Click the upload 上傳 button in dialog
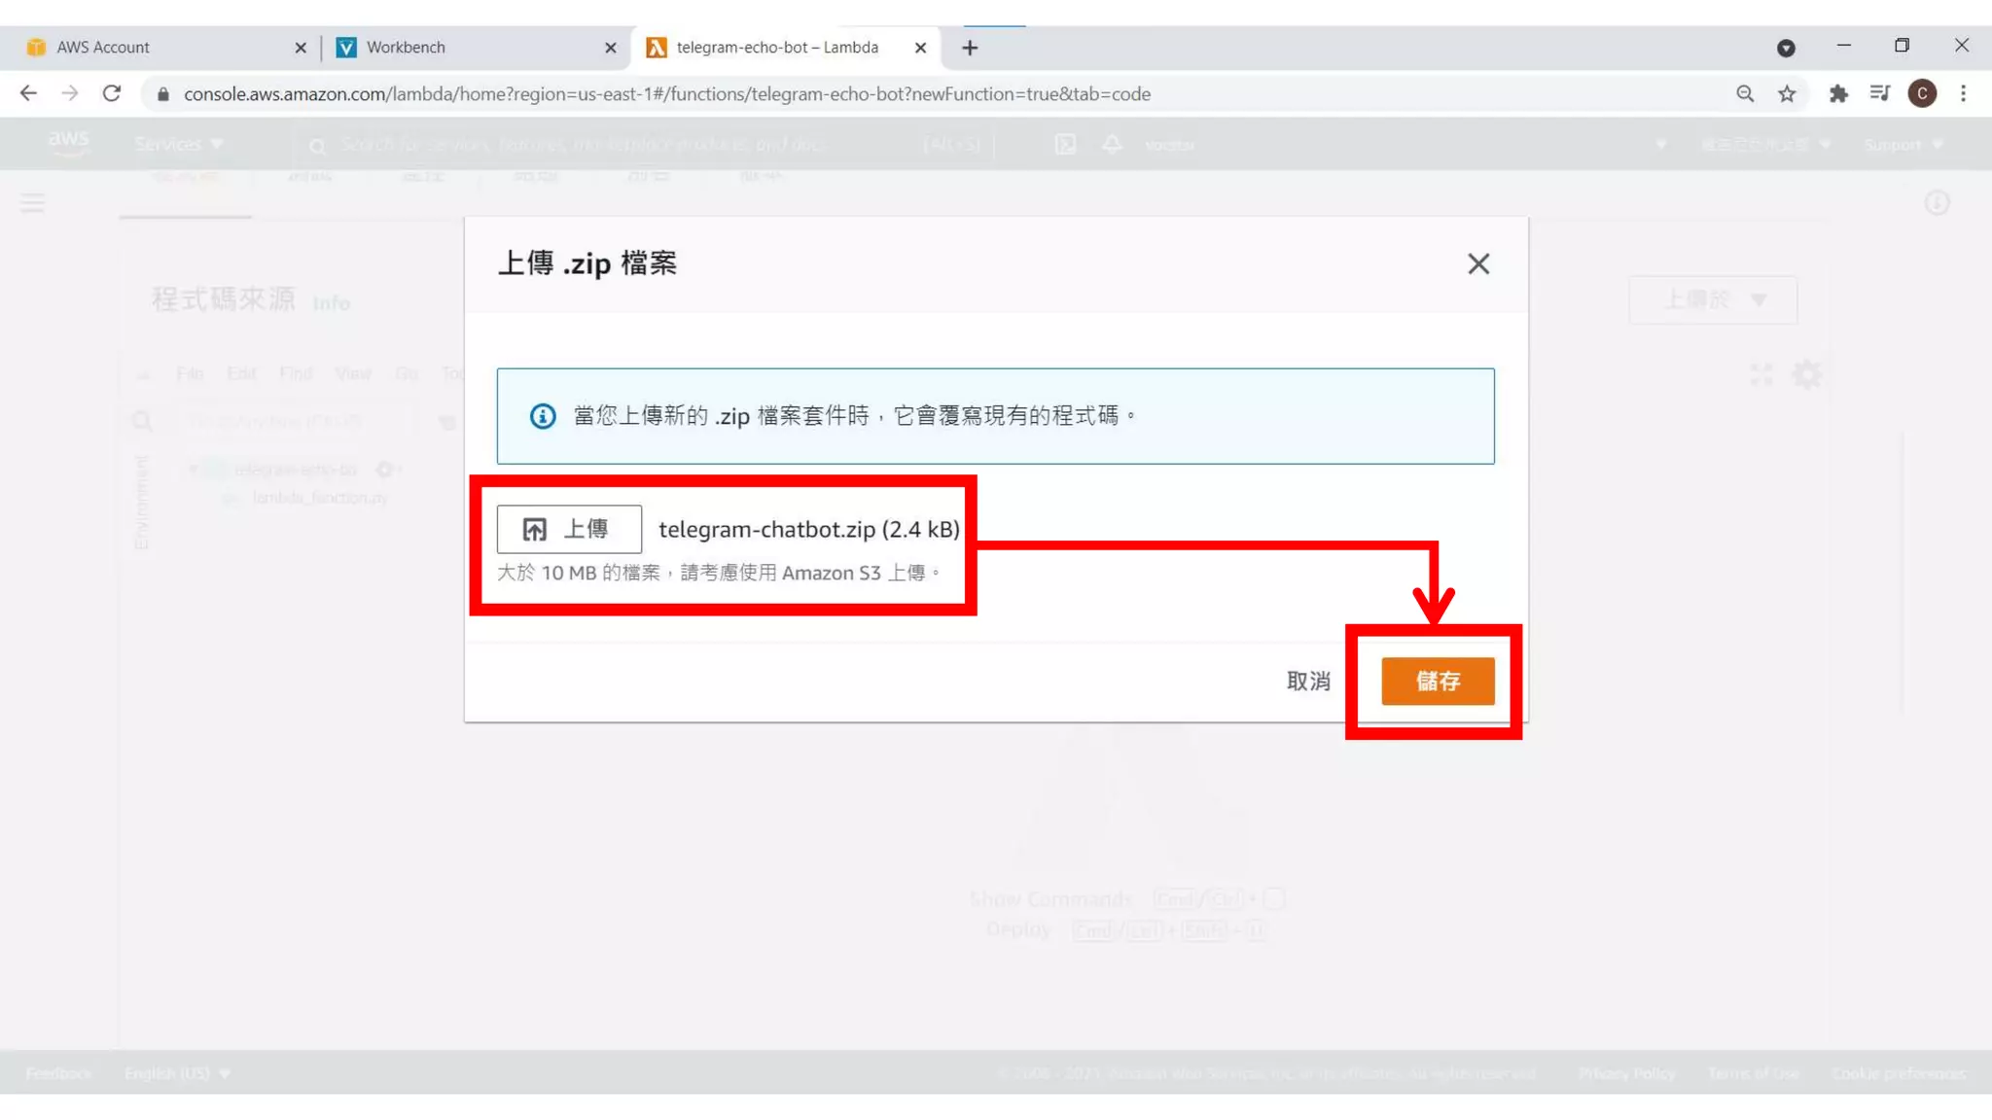This screenshot has width=1992, height=1120. (x=569, y=529)
